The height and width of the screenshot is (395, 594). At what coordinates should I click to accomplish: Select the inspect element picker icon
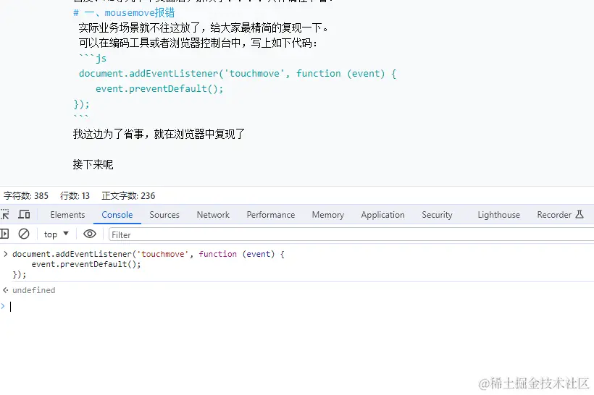click(x=4, y=215)
